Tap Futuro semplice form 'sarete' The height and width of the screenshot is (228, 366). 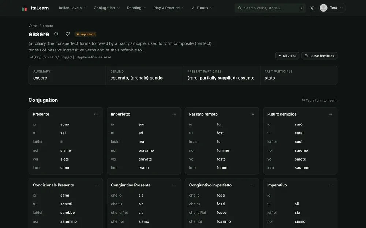(300, 159)
